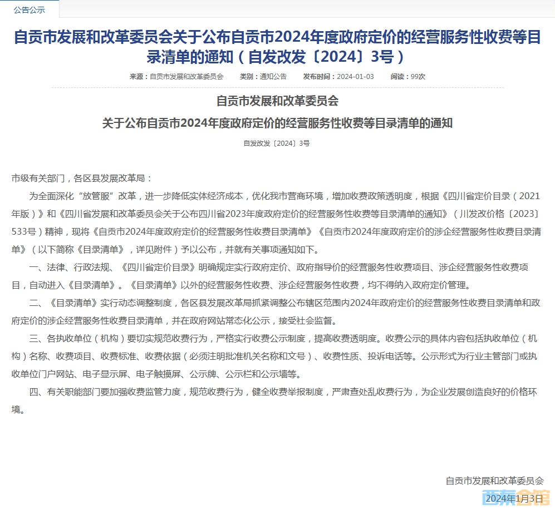Click the bold subtitle 关于公布自贡市2024年度政府定价 notice
This screenshot has width=555, height=510.
(x=277, y=123)
